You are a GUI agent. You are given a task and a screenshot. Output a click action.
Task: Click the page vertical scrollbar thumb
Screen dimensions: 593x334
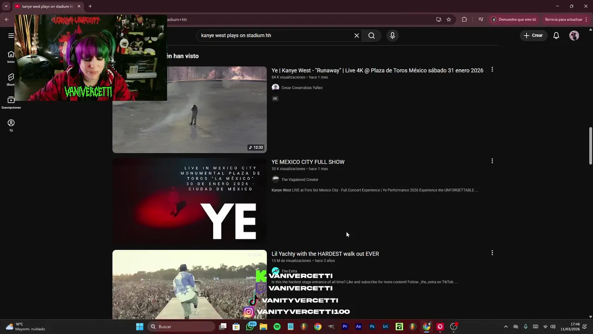click(x=590, y=146)
